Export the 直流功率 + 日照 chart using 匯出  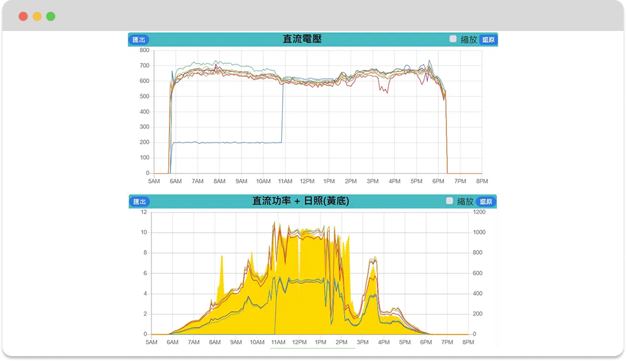[139, 202]
